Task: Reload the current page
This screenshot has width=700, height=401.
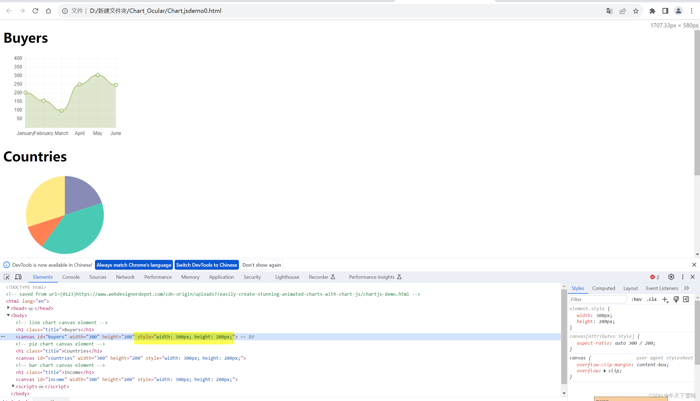Action: pos(35,11)
